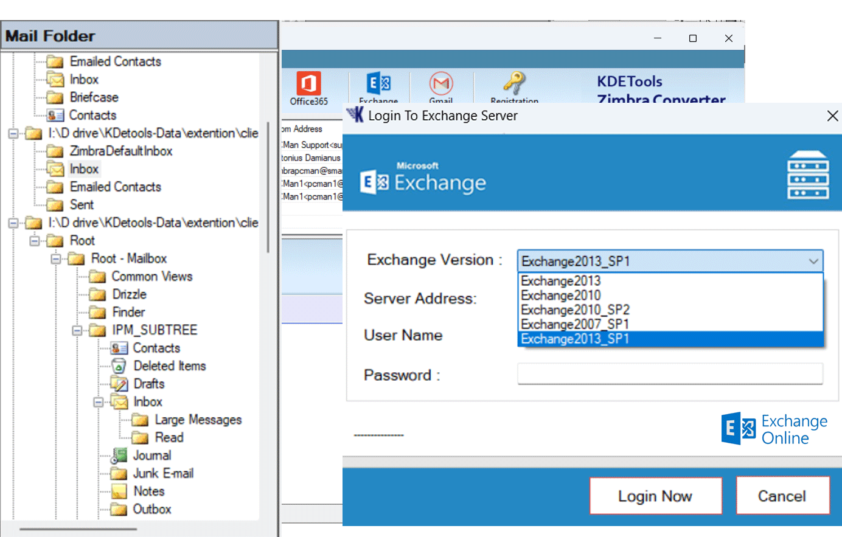Click the Exchange Online logo

(x=774, y=429)
